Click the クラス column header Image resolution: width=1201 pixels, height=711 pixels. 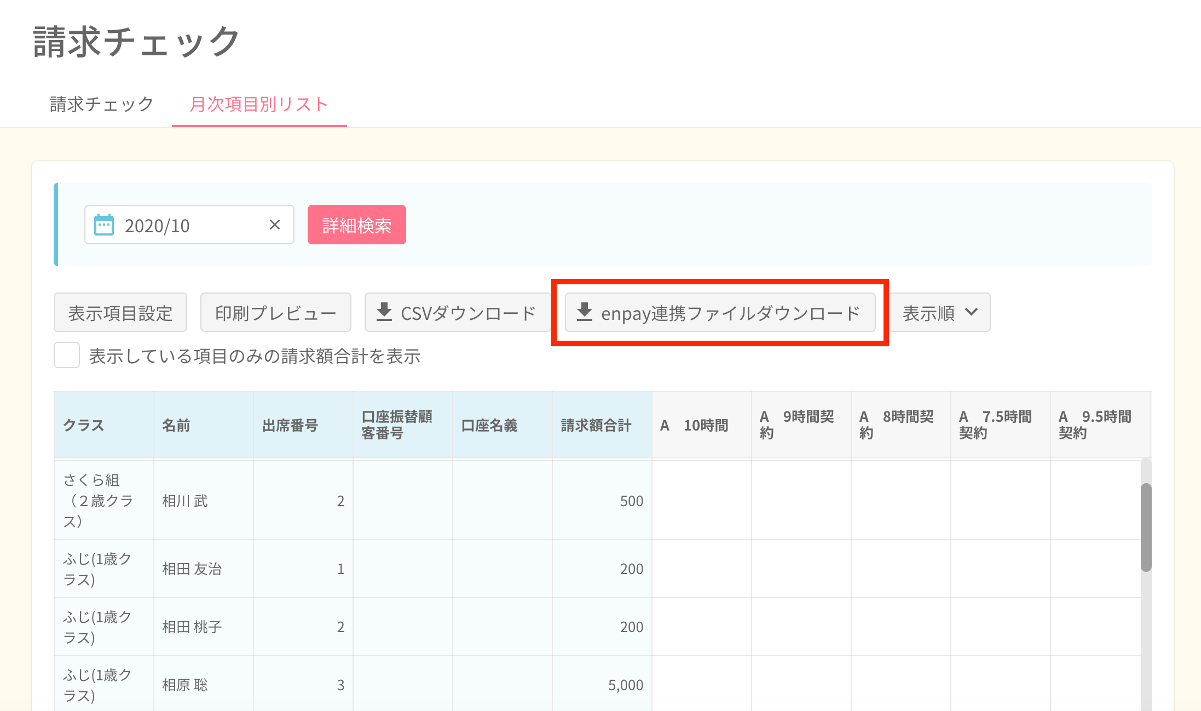104,425
